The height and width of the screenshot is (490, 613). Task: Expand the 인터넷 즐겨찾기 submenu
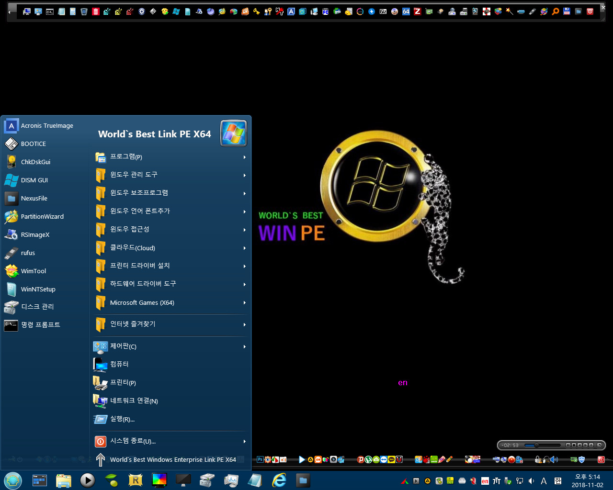click(171, 324)
